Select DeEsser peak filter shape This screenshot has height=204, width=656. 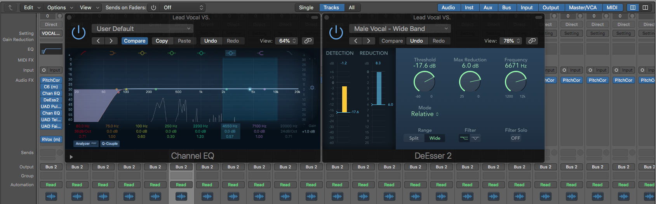[475, 138]
